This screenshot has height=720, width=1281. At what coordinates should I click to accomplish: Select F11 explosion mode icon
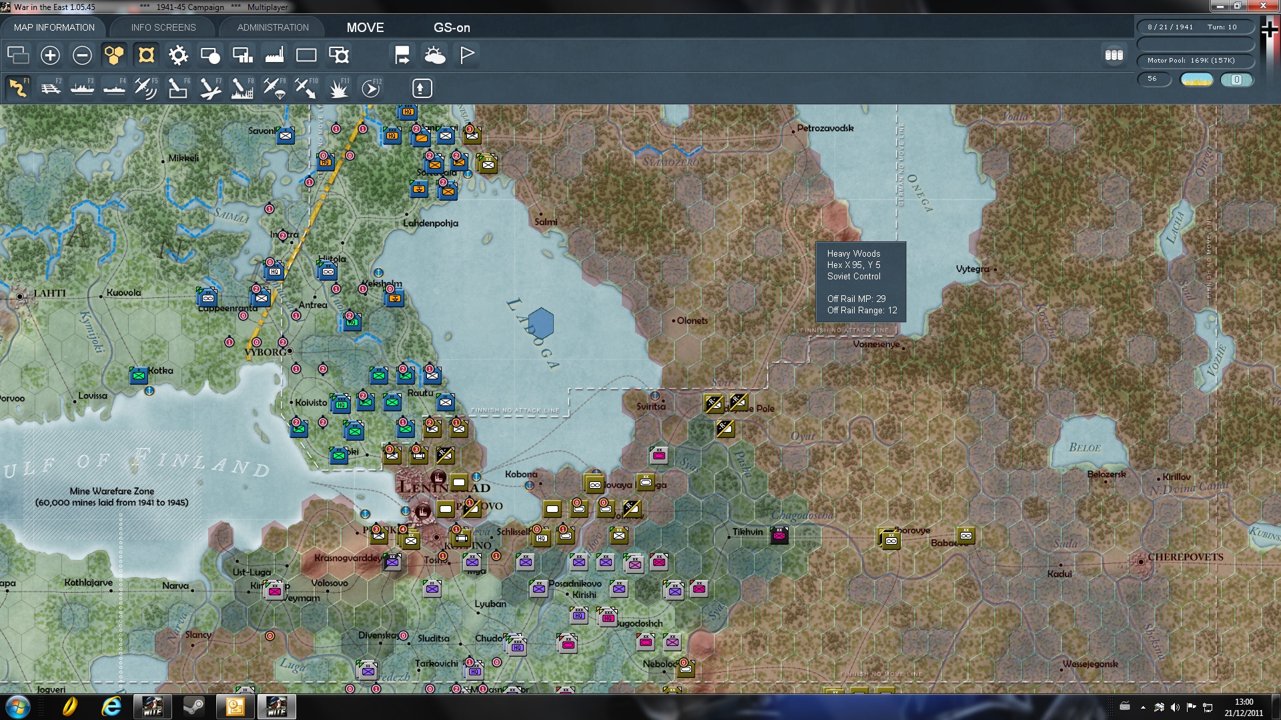(x=338, y=88)
